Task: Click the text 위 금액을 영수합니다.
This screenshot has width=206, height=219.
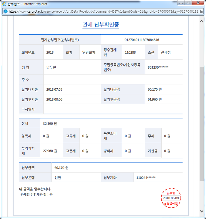Action: [35, 189]
